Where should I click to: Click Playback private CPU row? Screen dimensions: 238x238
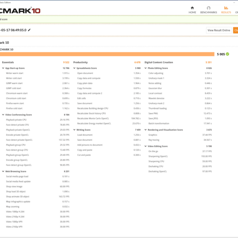(x=38, y=120)
